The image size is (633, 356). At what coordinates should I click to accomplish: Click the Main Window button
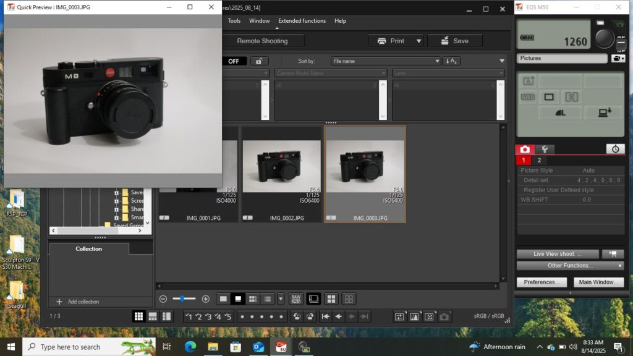(598, 282)
